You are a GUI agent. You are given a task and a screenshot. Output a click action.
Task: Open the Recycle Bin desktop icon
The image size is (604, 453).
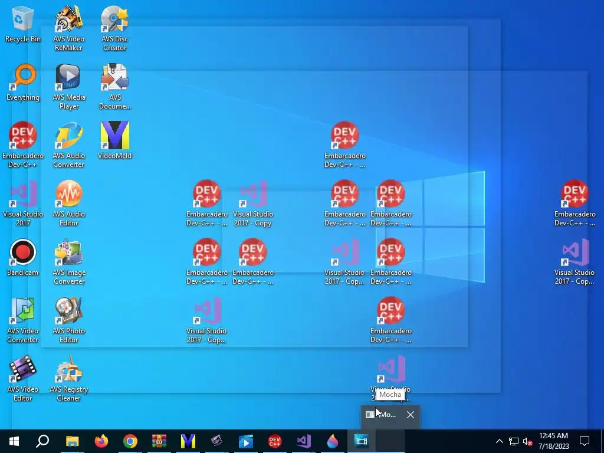click(23, 24)
